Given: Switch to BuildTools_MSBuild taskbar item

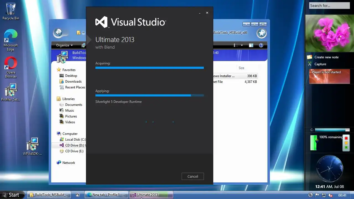Looking at the screenshot, I should click(x=49, y=195).
